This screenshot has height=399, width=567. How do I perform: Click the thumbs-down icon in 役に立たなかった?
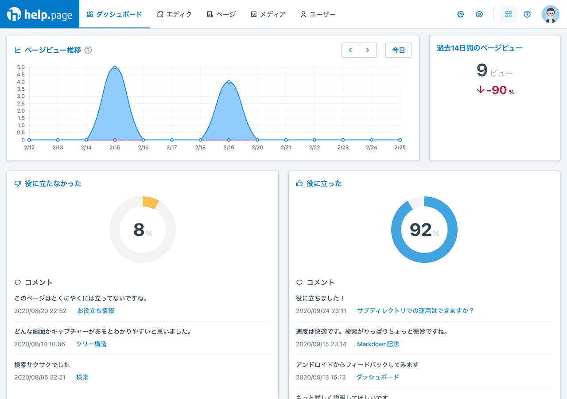[x=18, y=184]
